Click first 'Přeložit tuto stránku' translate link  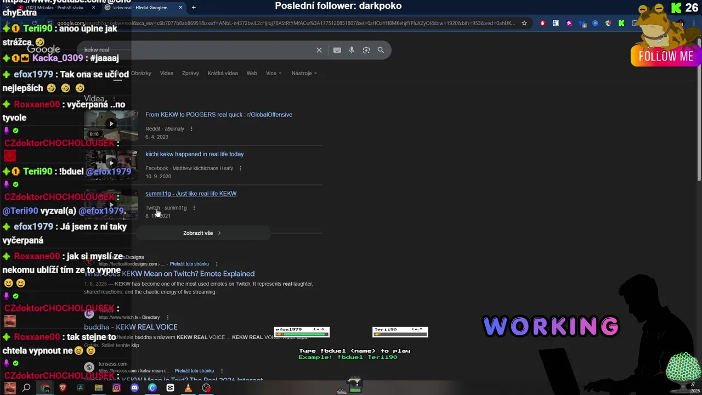coord(189,264)
